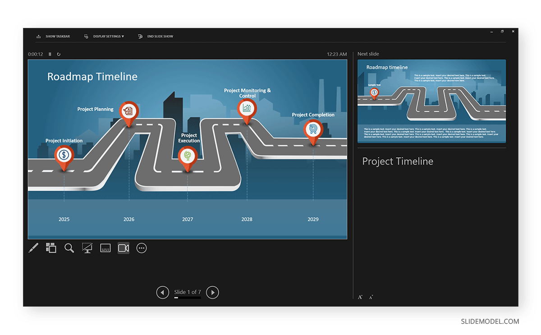Screen dimensions: 541x335
Task: Select the pen annotation tool
Action: point(33,248)
